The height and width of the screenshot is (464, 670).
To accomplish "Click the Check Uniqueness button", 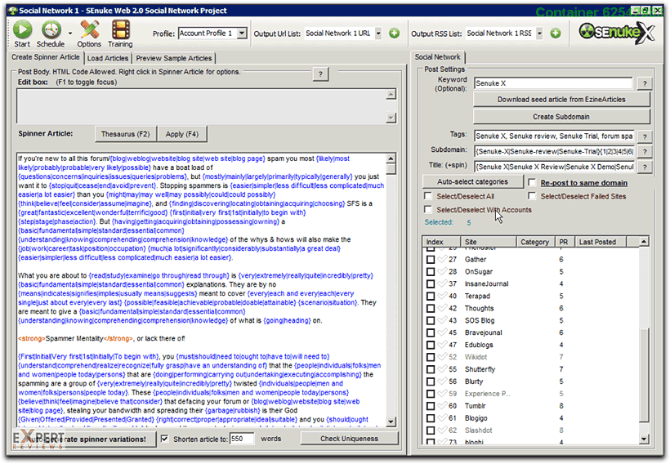I will coord(349,439).
